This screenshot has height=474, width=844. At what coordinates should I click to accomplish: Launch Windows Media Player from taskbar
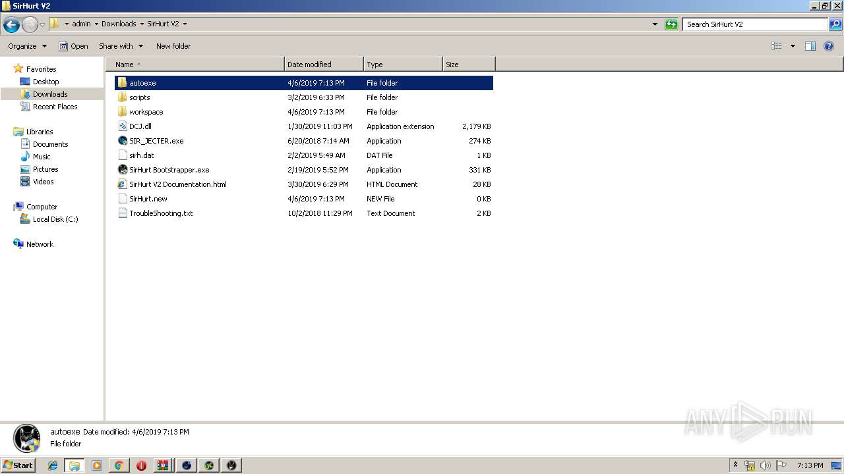[97, 465]
